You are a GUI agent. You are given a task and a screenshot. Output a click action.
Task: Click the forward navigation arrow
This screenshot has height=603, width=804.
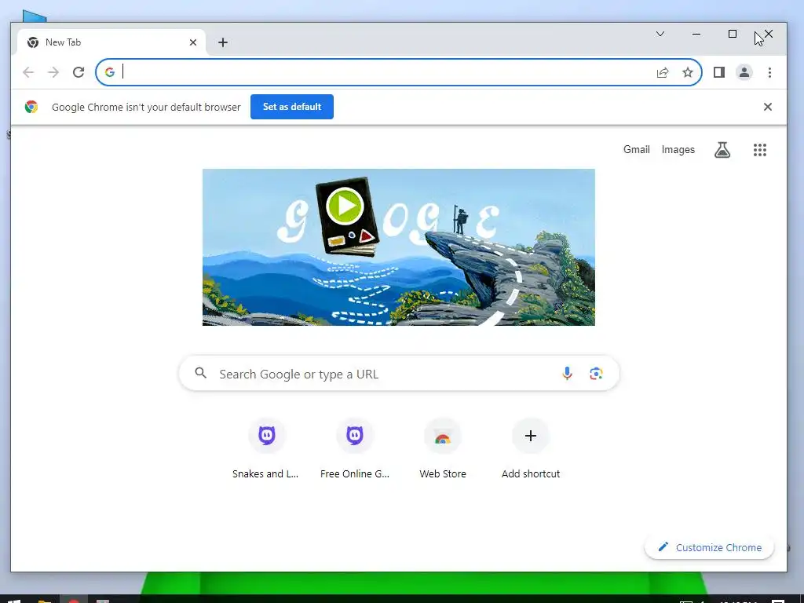pos(53,72)
